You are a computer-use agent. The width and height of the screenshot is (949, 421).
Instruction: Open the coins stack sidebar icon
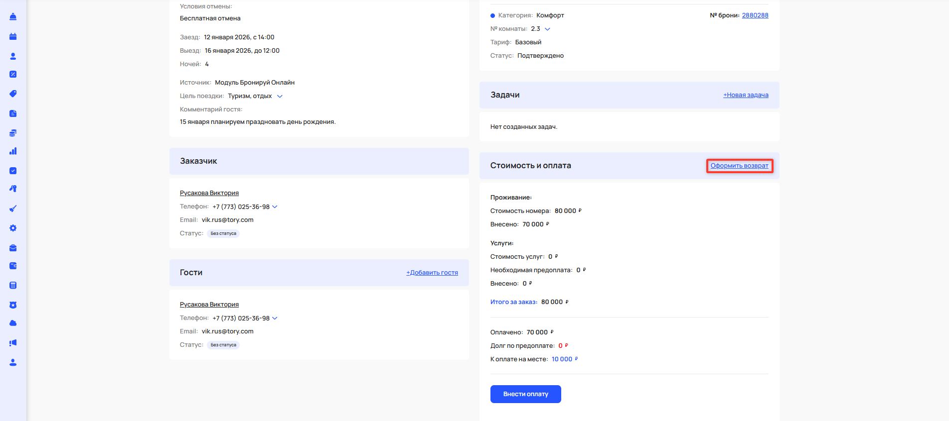(13, 133)
